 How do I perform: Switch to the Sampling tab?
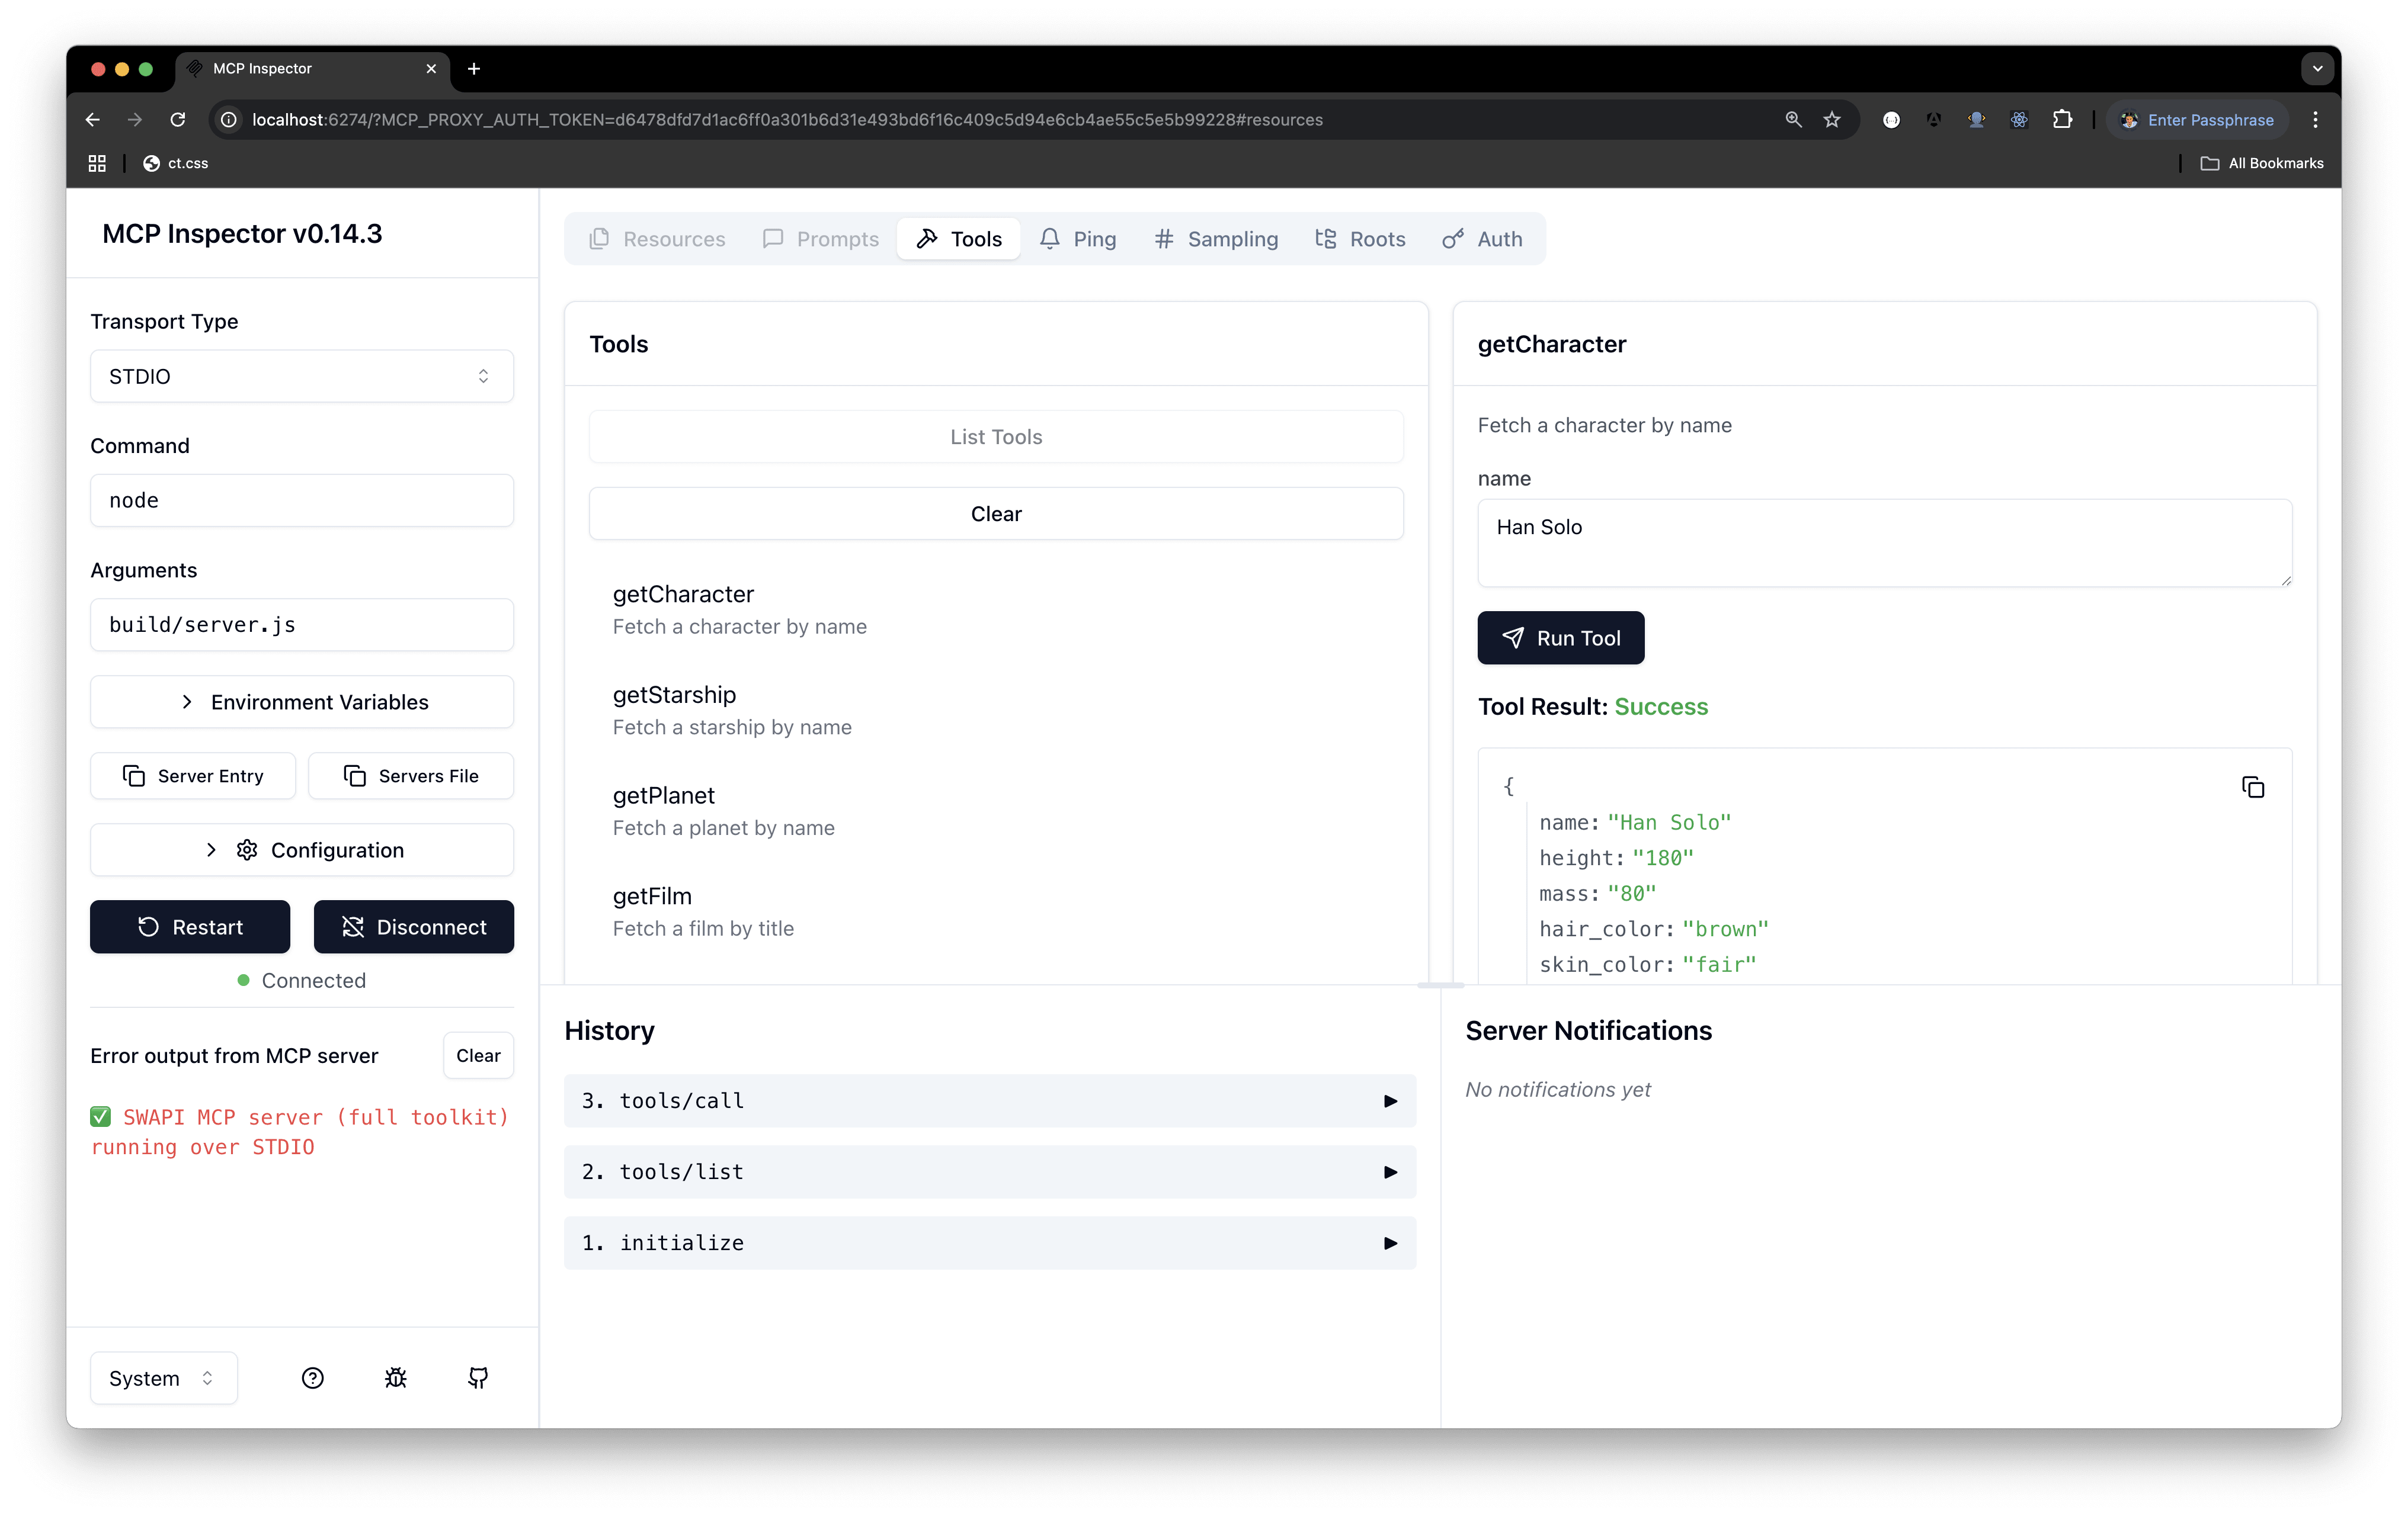click(x=1215, y=239)
